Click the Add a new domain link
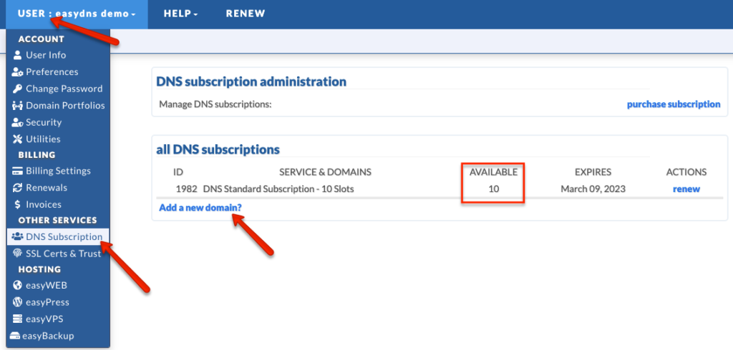 [200, 207]
